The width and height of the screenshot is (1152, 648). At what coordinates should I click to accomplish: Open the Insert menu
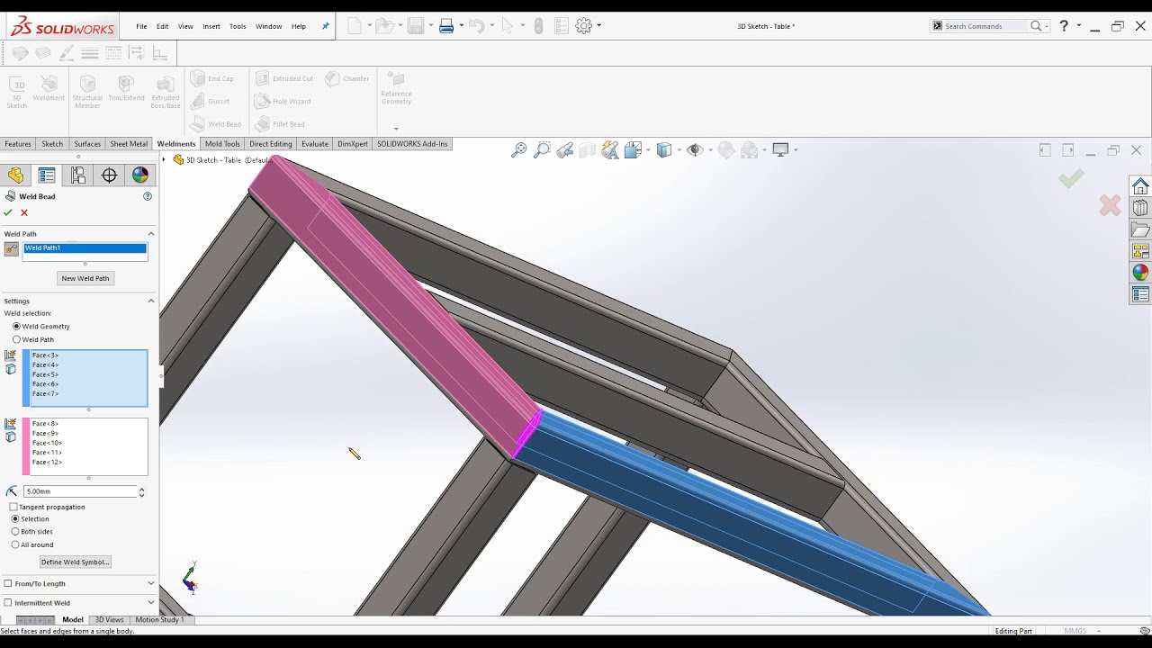[211, 26]
